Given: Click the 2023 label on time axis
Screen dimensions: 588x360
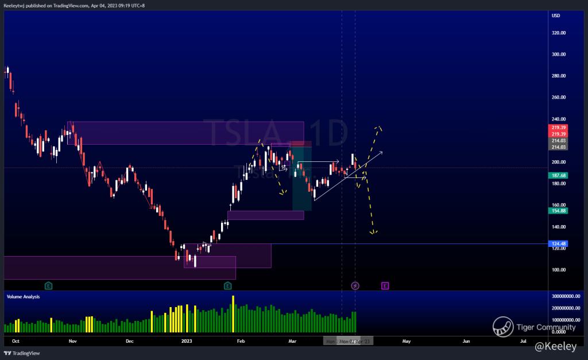Looking at the screenshot, I should click(187, 341).
